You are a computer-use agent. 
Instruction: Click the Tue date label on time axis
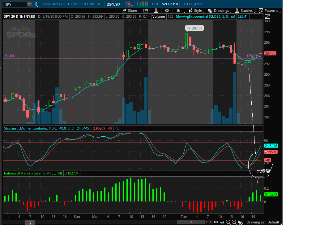click(x=184, y=217)
